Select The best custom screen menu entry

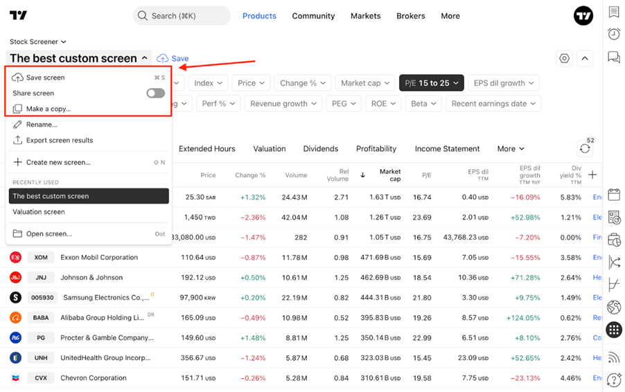click(89, 196)
